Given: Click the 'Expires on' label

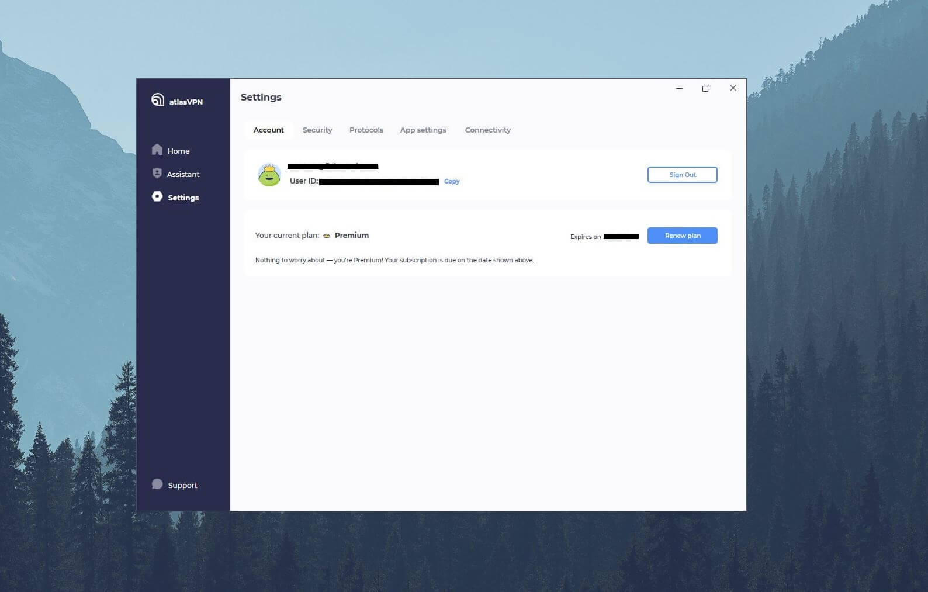Looking at the screenshot, I should (586, 237).
